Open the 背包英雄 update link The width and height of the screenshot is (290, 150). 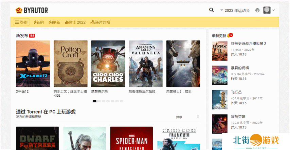[238, 117]
